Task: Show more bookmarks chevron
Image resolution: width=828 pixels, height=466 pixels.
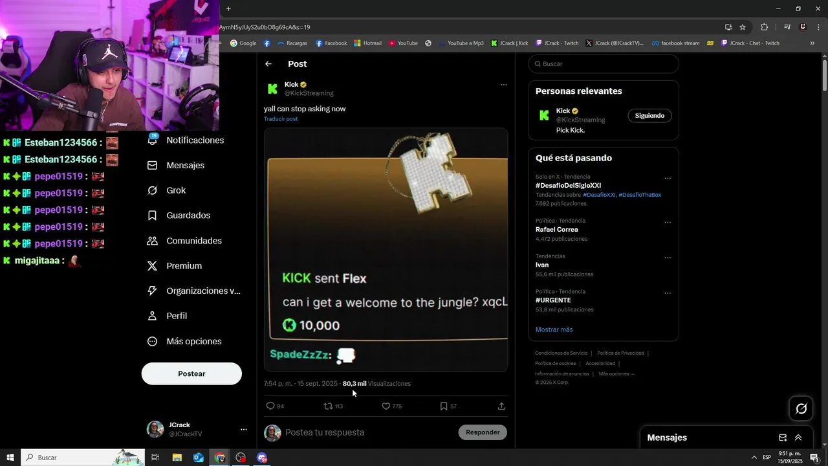Action: point(812,43)
